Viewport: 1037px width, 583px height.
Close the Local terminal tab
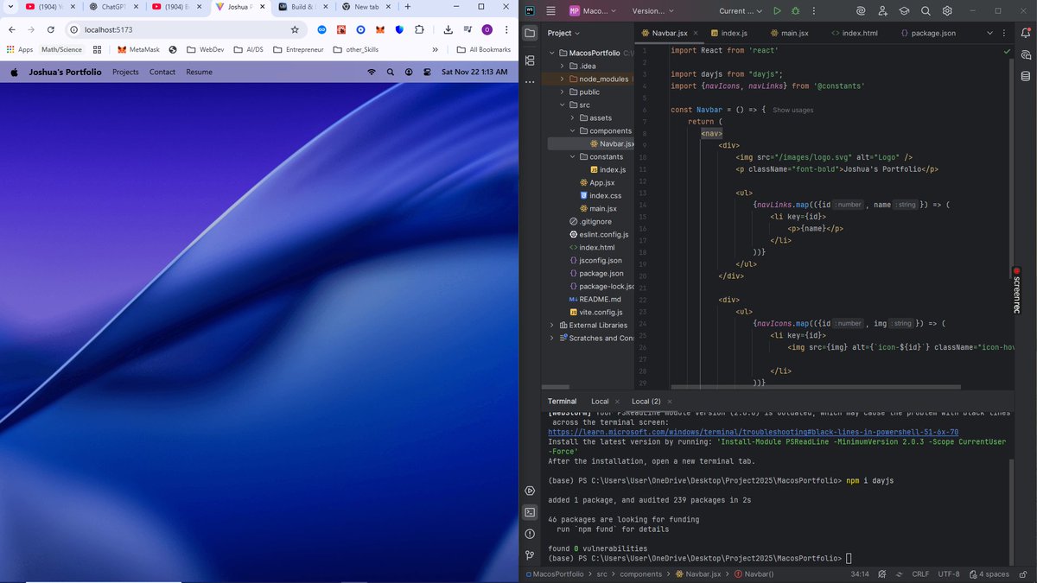tap(617, 401)
